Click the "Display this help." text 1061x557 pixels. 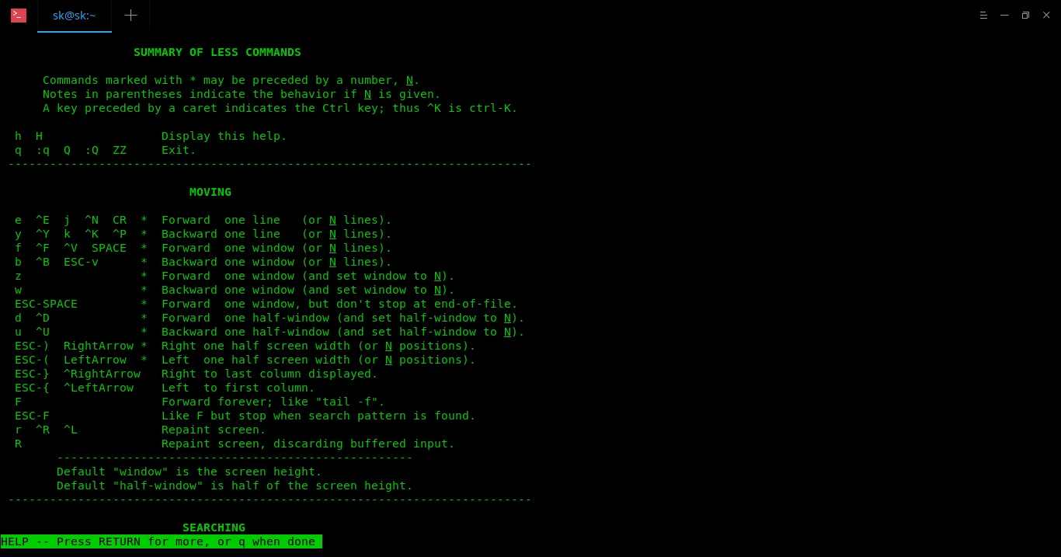click(224, 136)
